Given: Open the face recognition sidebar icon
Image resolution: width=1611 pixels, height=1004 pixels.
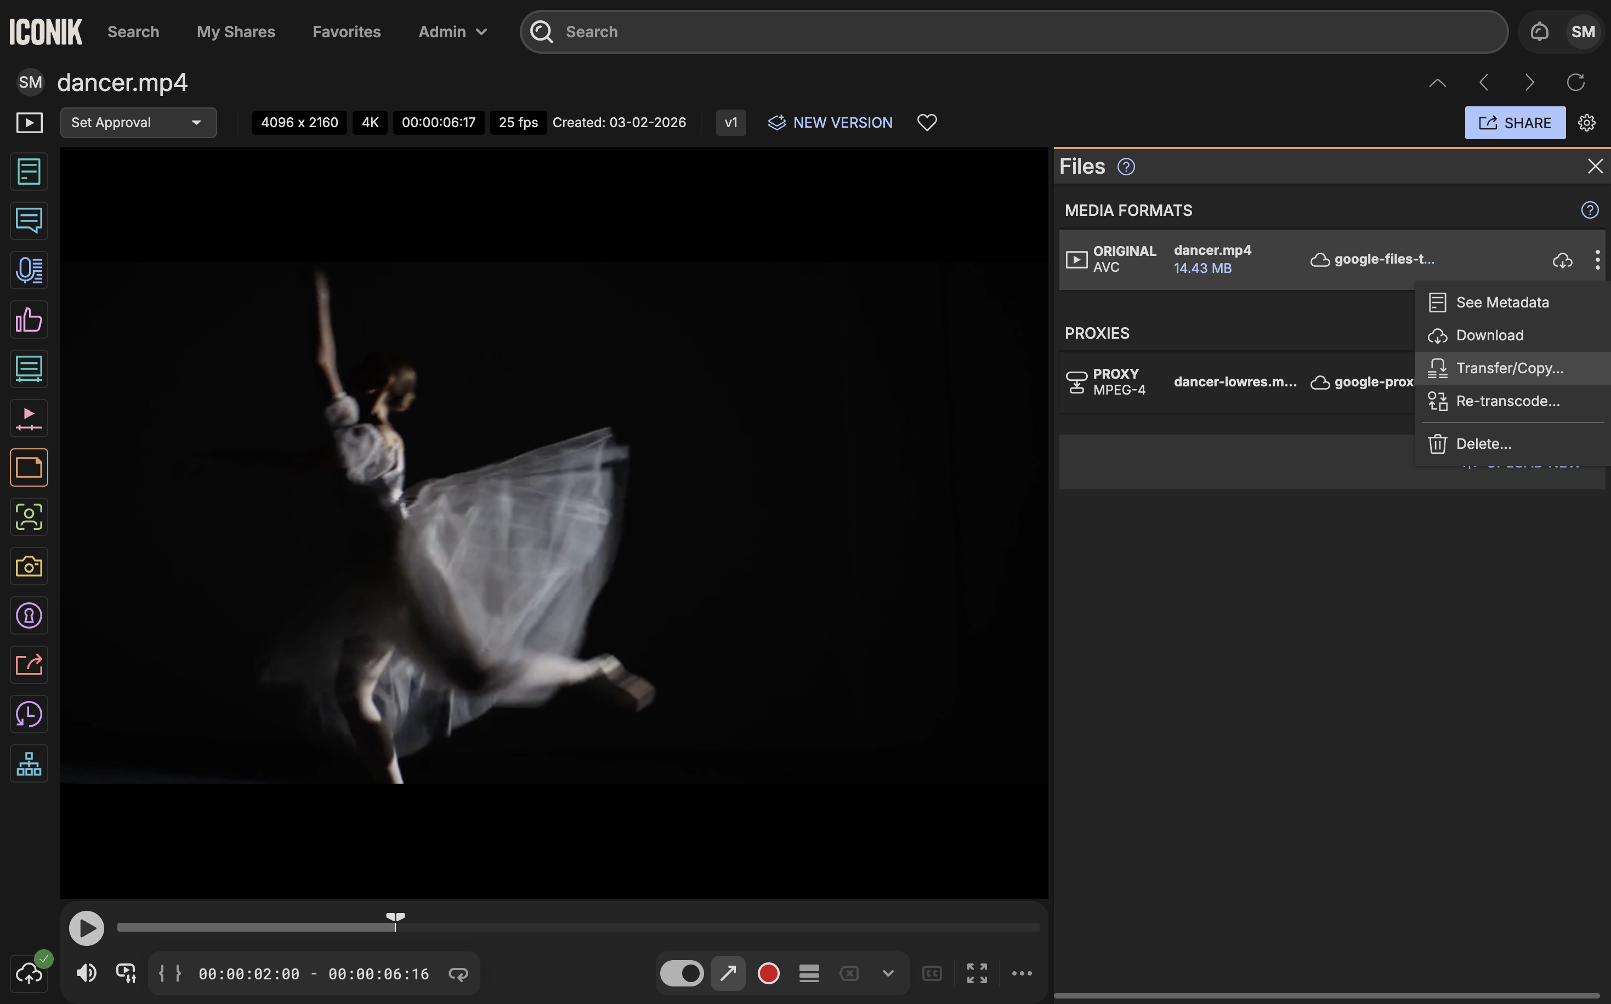Looking at the screenshot, I should point(29,517).
